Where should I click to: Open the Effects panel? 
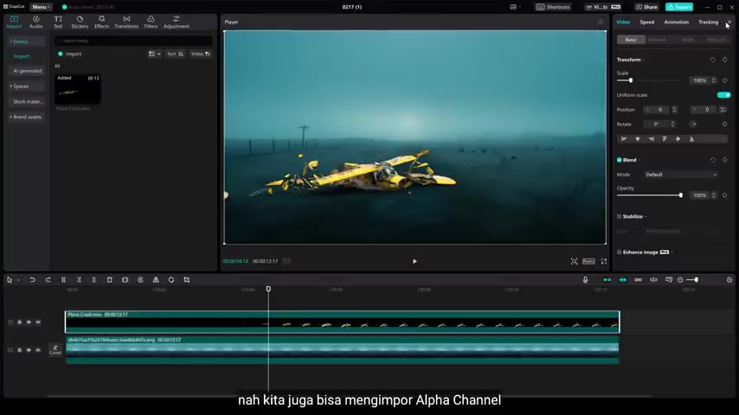point(101,22)
